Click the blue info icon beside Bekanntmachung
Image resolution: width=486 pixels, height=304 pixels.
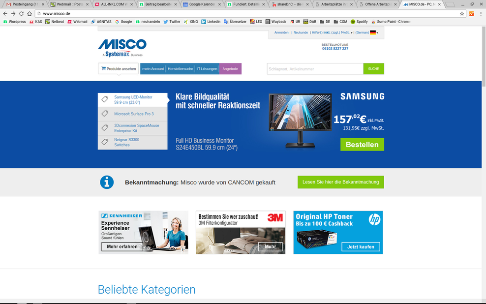click(107, 182)
